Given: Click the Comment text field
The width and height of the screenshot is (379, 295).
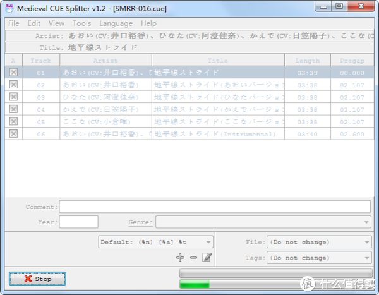Looking at the screenshot, I should pos(215,207).
